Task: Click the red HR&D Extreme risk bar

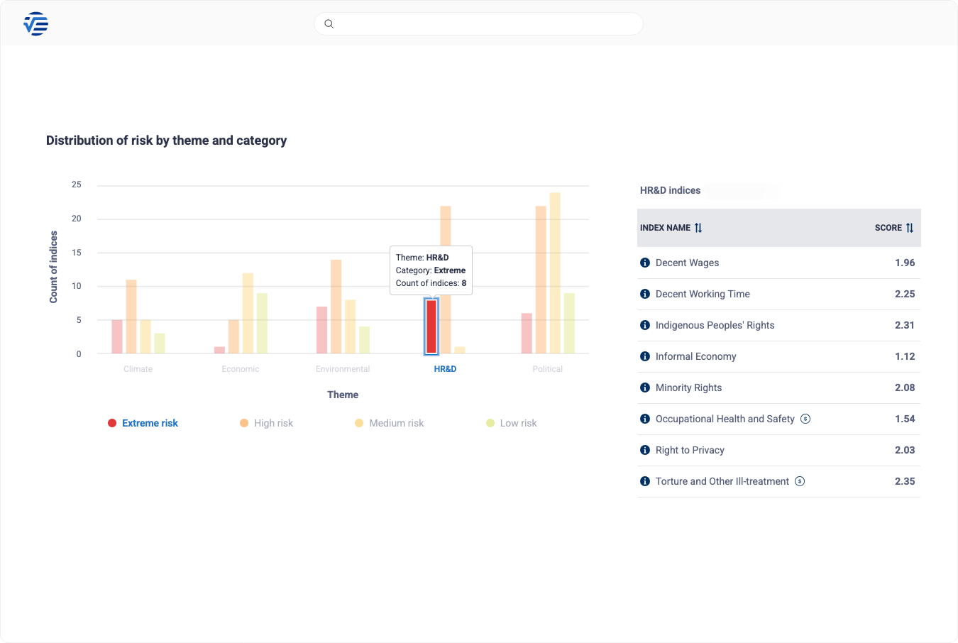Action: point(431,326)
